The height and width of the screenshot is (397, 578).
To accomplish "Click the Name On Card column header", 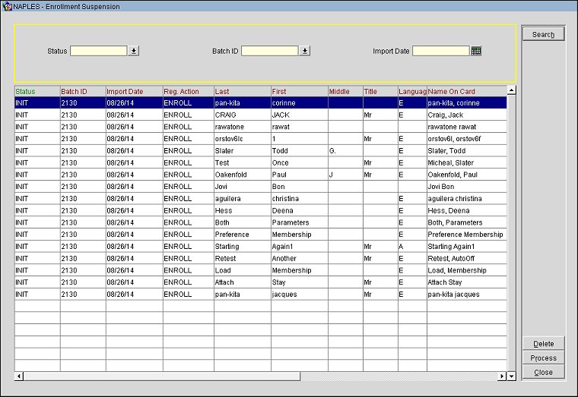I will (467, 91).
